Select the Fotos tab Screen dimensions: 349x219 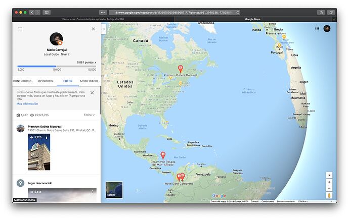(68, 81)
